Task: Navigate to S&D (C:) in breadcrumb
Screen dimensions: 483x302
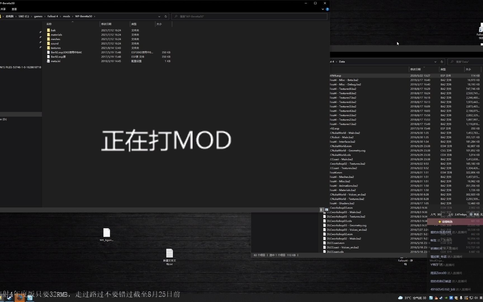Action: coord(24,16)
